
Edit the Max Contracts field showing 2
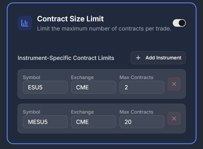tap(142, 87)
